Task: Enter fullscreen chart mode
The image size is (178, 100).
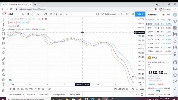Action: click(127, 14)
